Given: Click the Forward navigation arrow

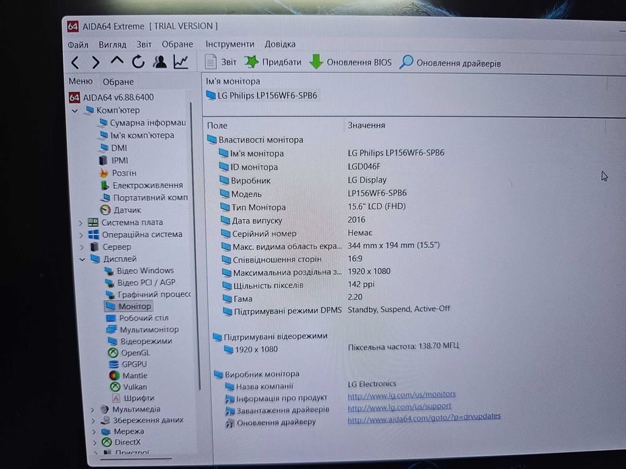Looking at the screenshot, I should point(95,62).
